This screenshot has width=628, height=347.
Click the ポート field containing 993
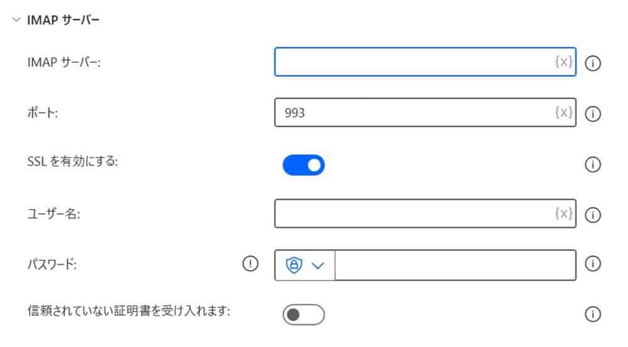pyautogui.click(x=414, y=112)
